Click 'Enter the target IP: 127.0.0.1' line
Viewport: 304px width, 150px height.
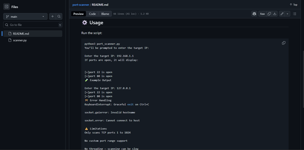(107, 88)
